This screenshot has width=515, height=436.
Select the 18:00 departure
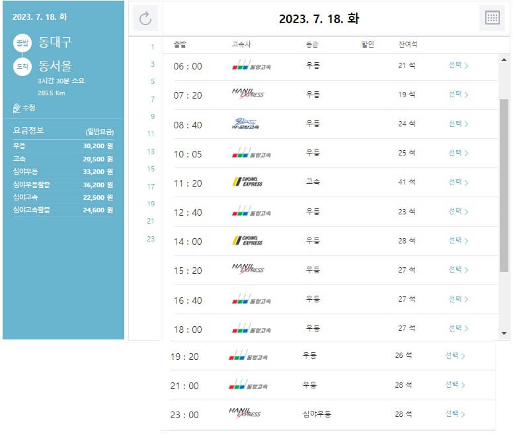tap(458, 328)
